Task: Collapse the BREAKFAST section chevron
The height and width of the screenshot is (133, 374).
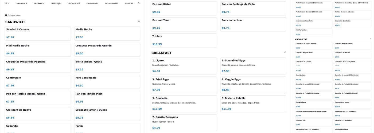Action: (x=285, y=52)
